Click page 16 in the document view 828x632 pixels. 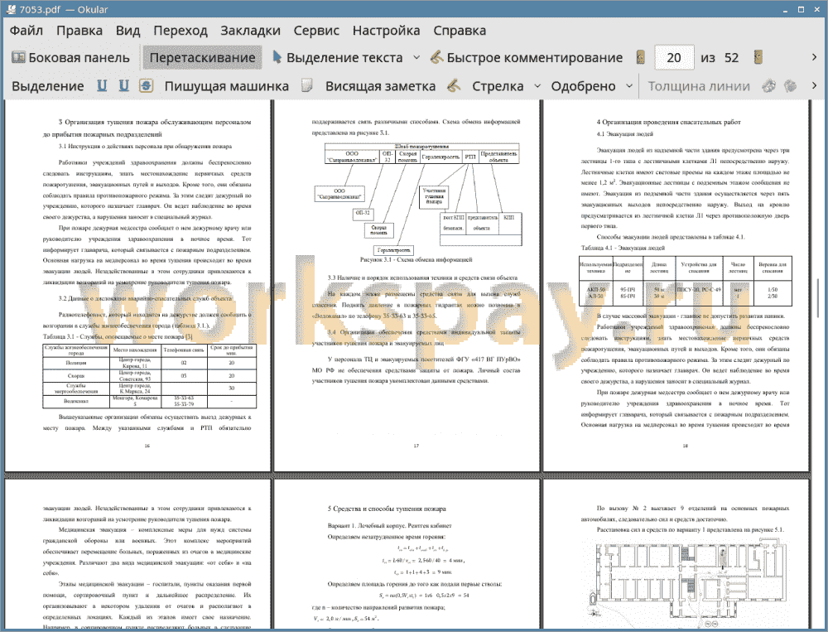(137, 285)
